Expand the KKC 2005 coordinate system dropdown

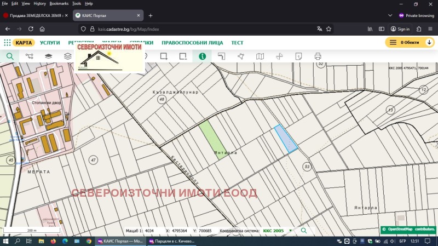tap(290, 231)
